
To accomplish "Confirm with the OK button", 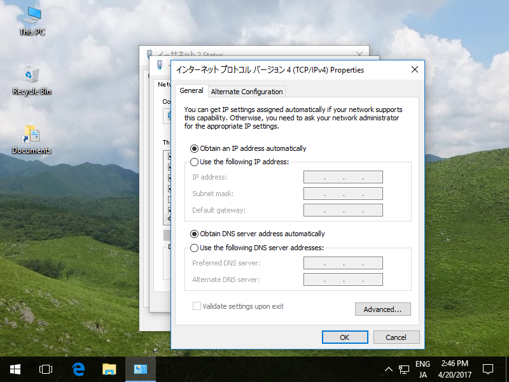I will pos(345,337).
